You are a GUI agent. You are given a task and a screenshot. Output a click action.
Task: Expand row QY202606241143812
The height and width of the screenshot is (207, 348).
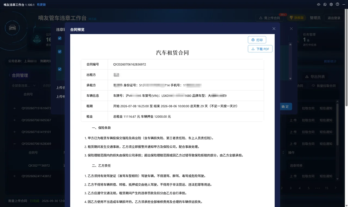[x=15, y=176]
